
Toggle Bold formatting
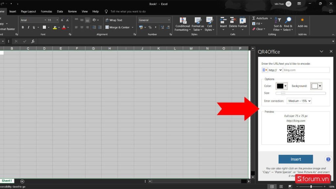23,28
